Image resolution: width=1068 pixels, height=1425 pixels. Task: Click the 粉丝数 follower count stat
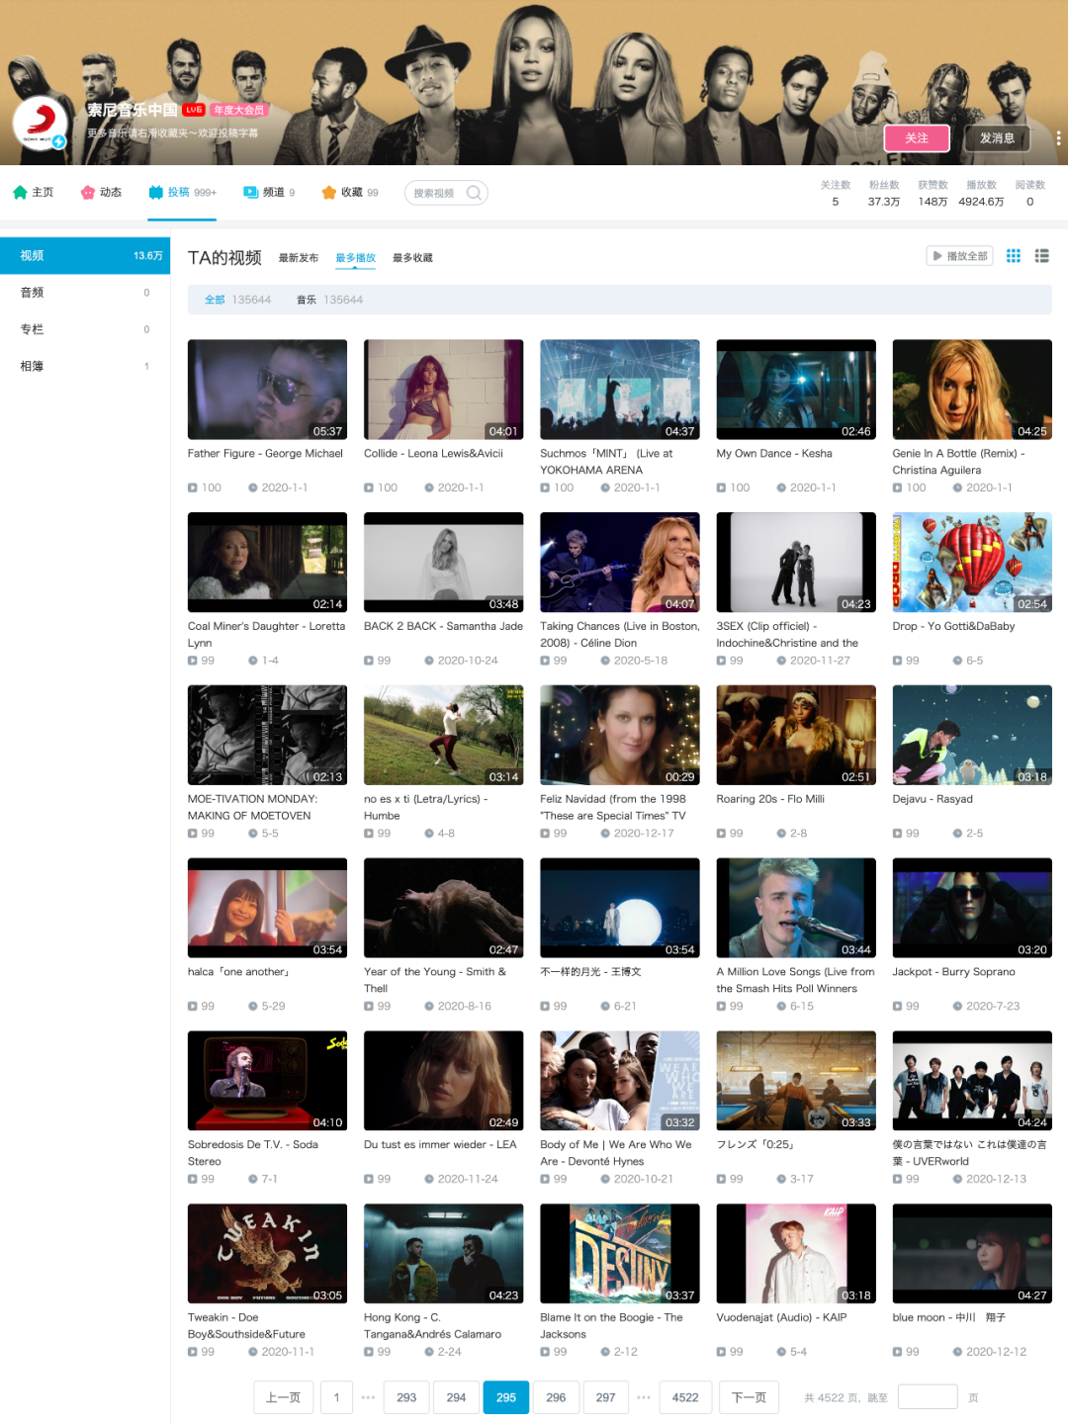(884, 194)
